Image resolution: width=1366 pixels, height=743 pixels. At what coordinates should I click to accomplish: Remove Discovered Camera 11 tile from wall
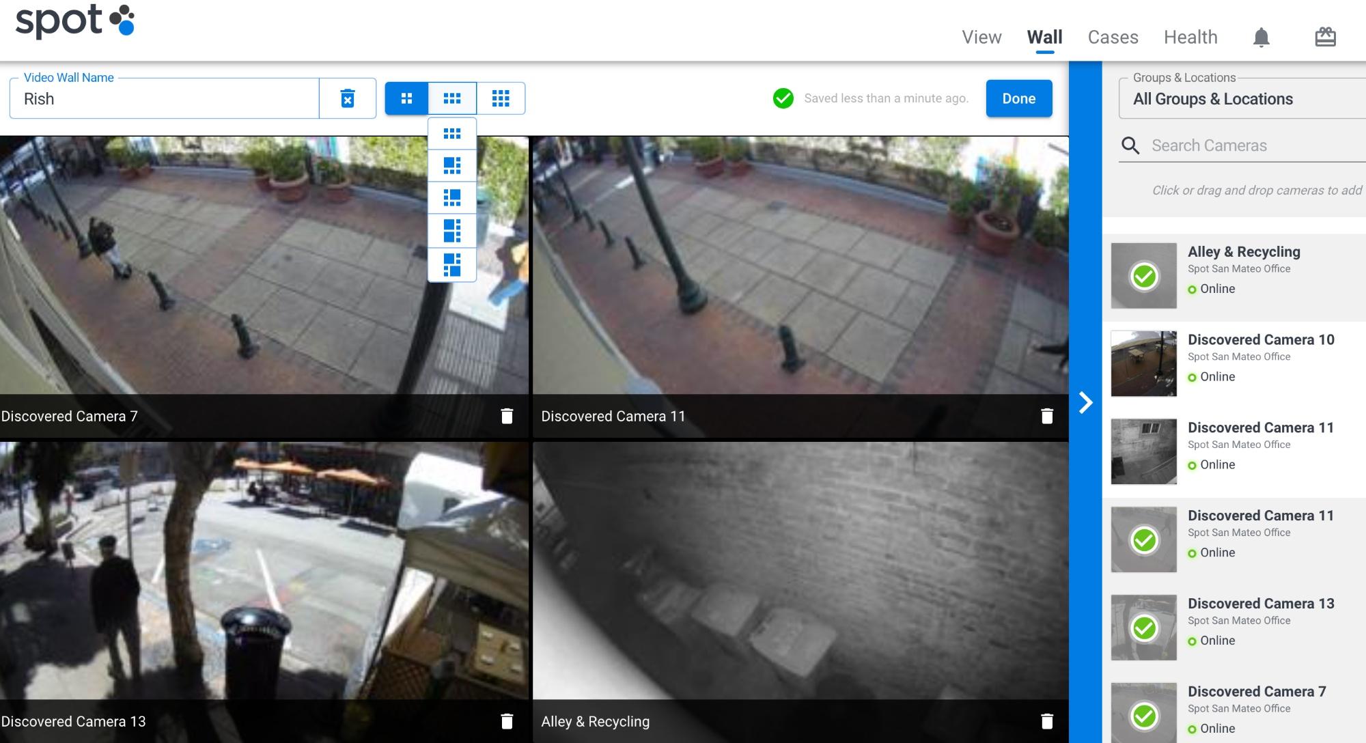point(1047,416)
